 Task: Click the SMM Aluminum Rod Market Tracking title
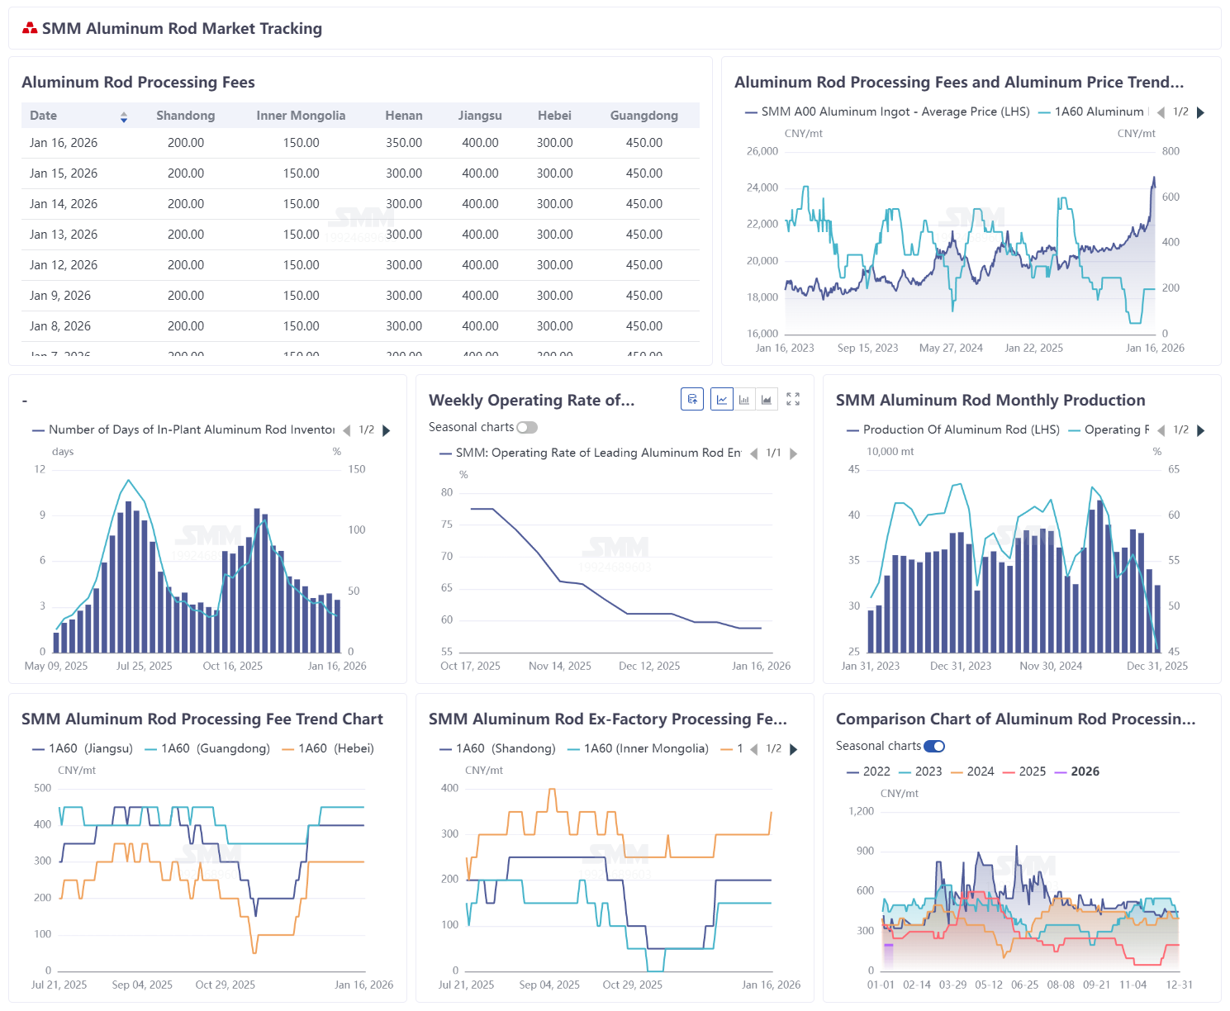click(x=182, y=29)
